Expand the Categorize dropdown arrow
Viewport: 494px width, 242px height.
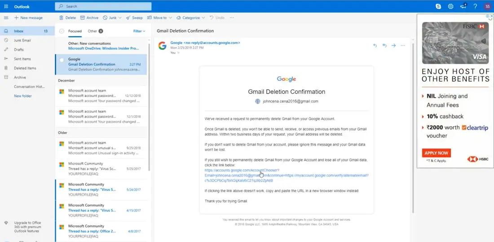coord(203,18)
